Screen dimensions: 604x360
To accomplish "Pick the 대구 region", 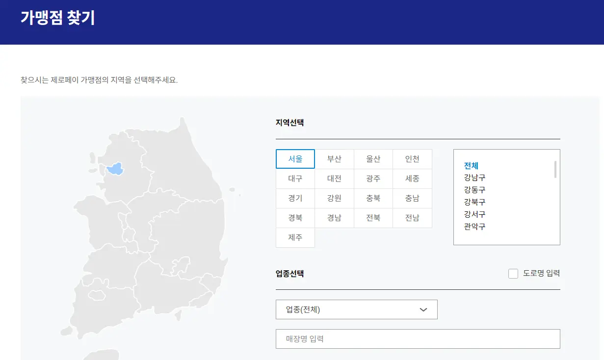I will pos(295,179).
